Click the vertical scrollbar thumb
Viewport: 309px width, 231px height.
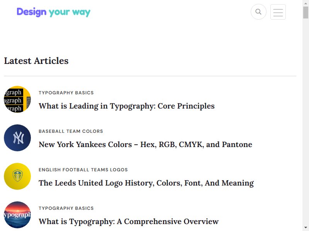point(306,12)
